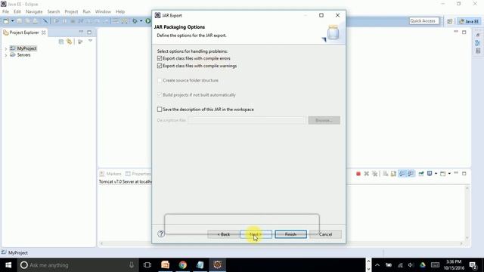This screenshot has height=272, width=484.
Task: Click the Debug bug icon in toolbar
Action: click(x=135, y=21)
